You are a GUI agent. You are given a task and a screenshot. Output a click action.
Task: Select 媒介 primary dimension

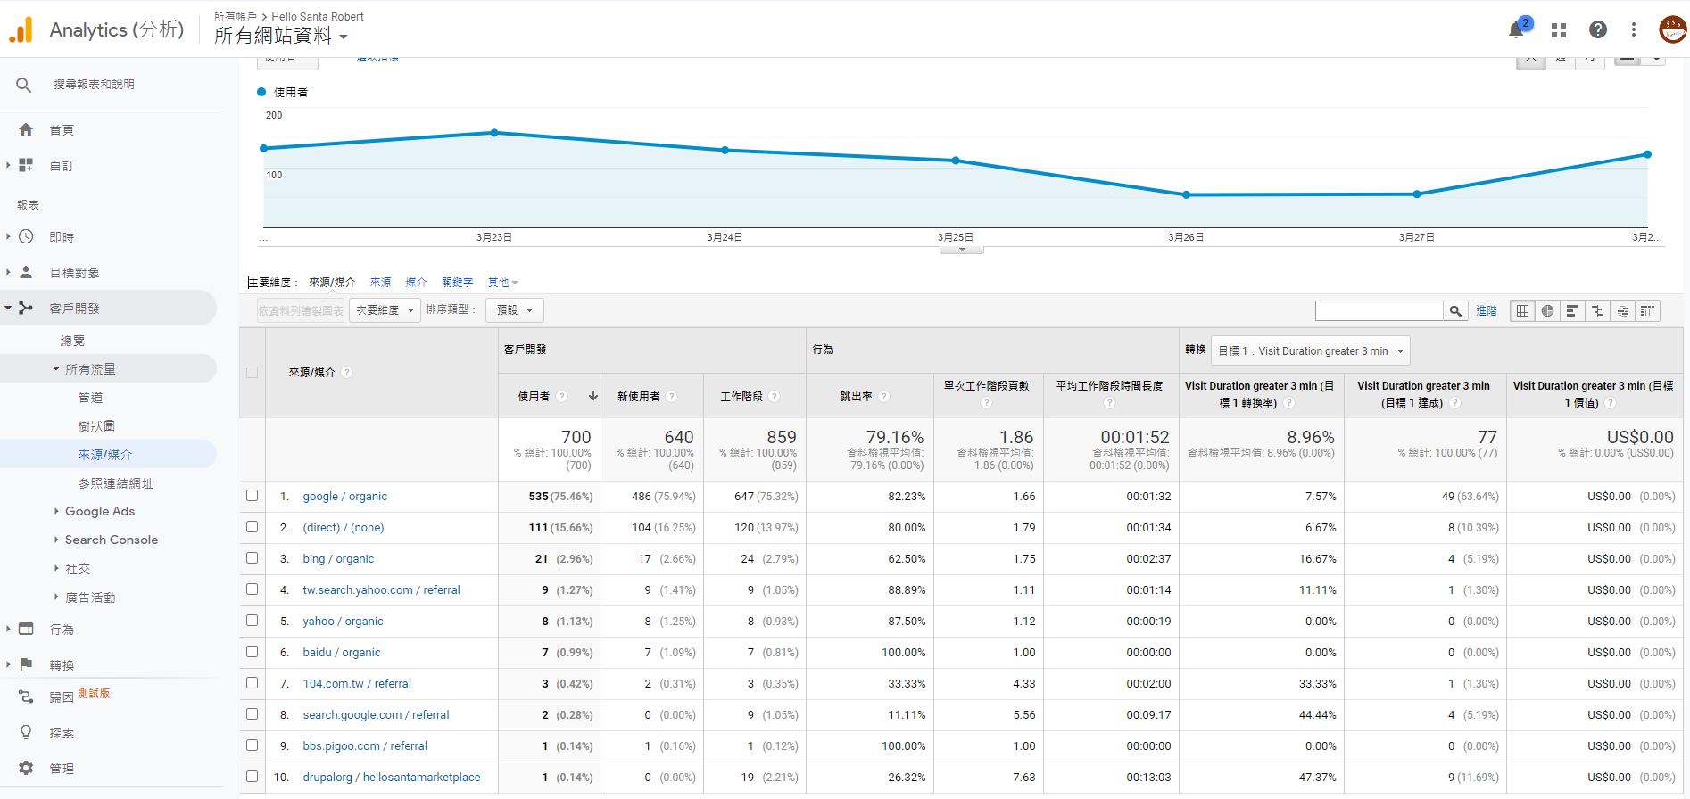[416, 283]
